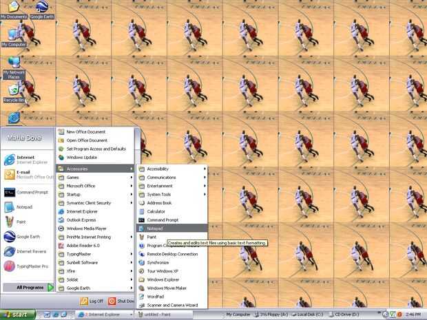The height and width of the screenshot is (320, 427).
Task: Expand the Entertainment submenu
Action: (172, 186)
